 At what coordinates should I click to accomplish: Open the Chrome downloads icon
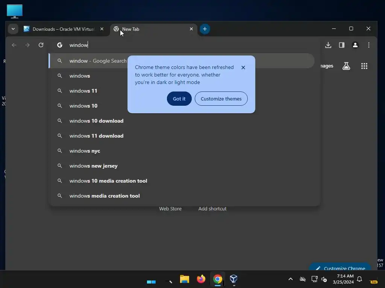click(328, 45)
